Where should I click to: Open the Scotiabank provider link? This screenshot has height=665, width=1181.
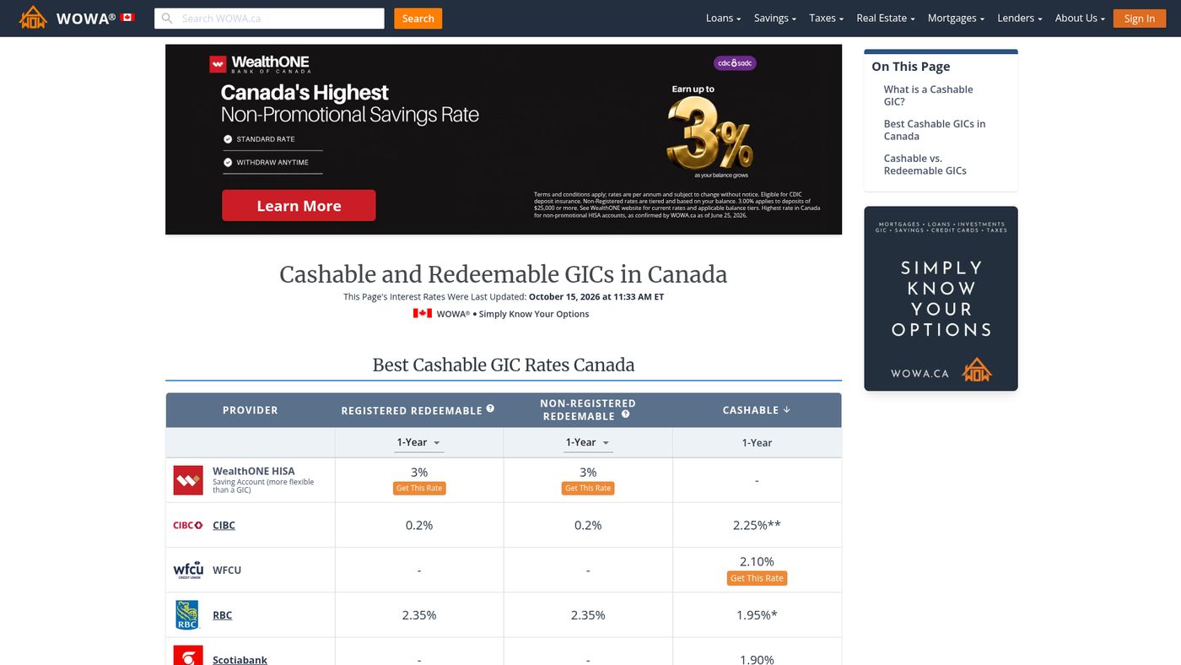click(240, 659)
